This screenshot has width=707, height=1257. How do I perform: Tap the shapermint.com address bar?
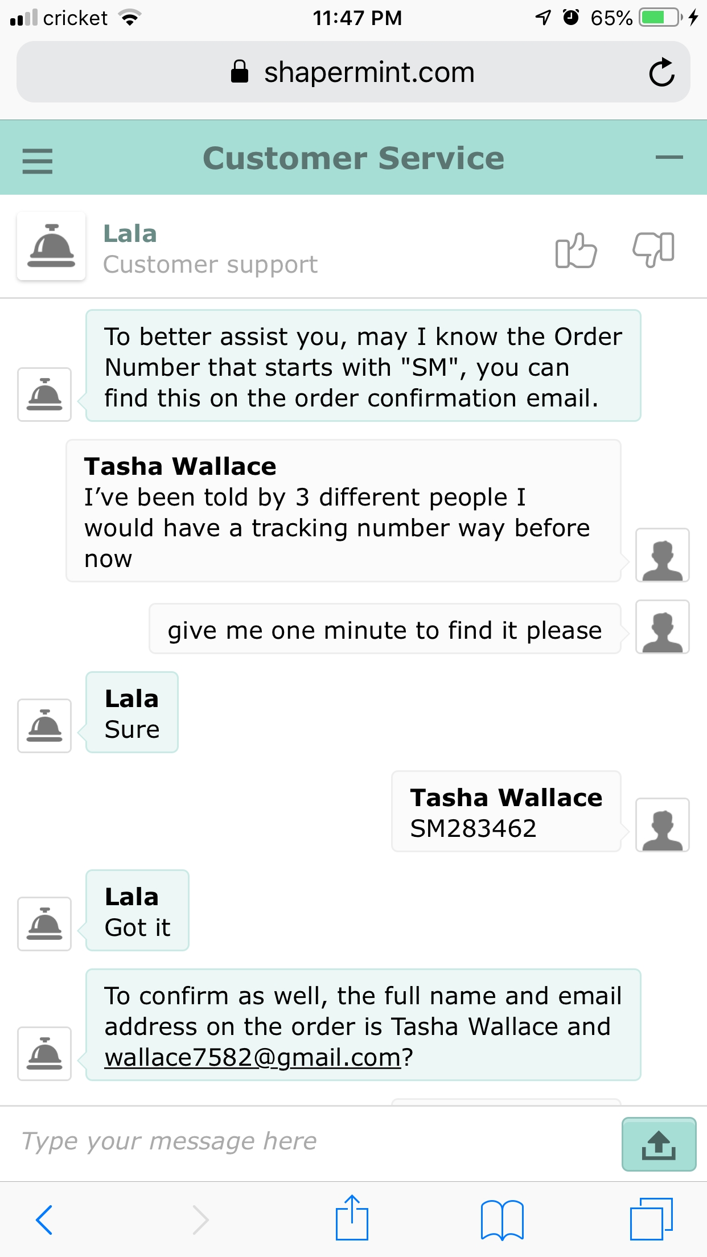(353, 72)
